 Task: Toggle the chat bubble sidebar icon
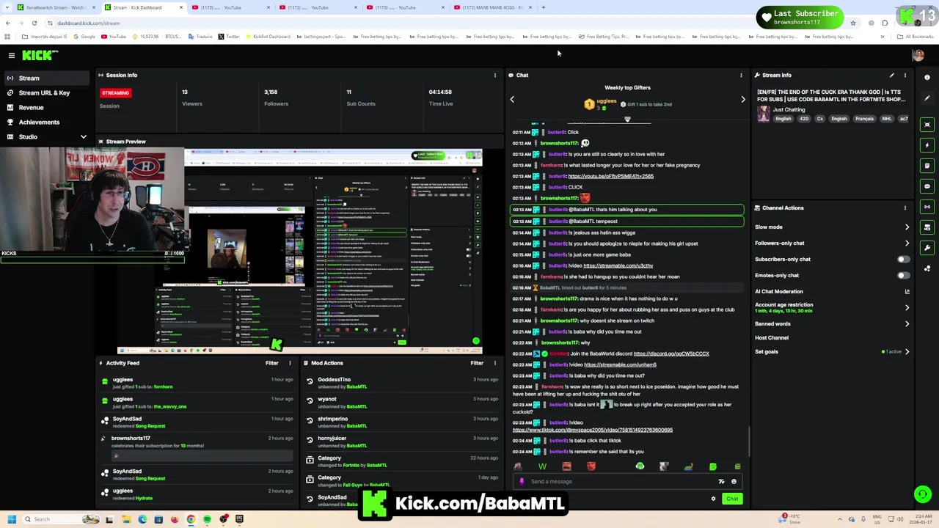point(927,186)
